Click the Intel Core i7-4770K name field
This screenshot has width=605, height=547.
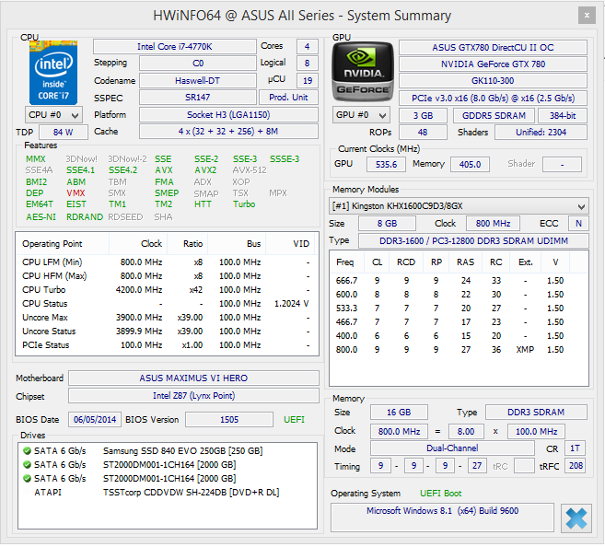[x=175, y=47]
